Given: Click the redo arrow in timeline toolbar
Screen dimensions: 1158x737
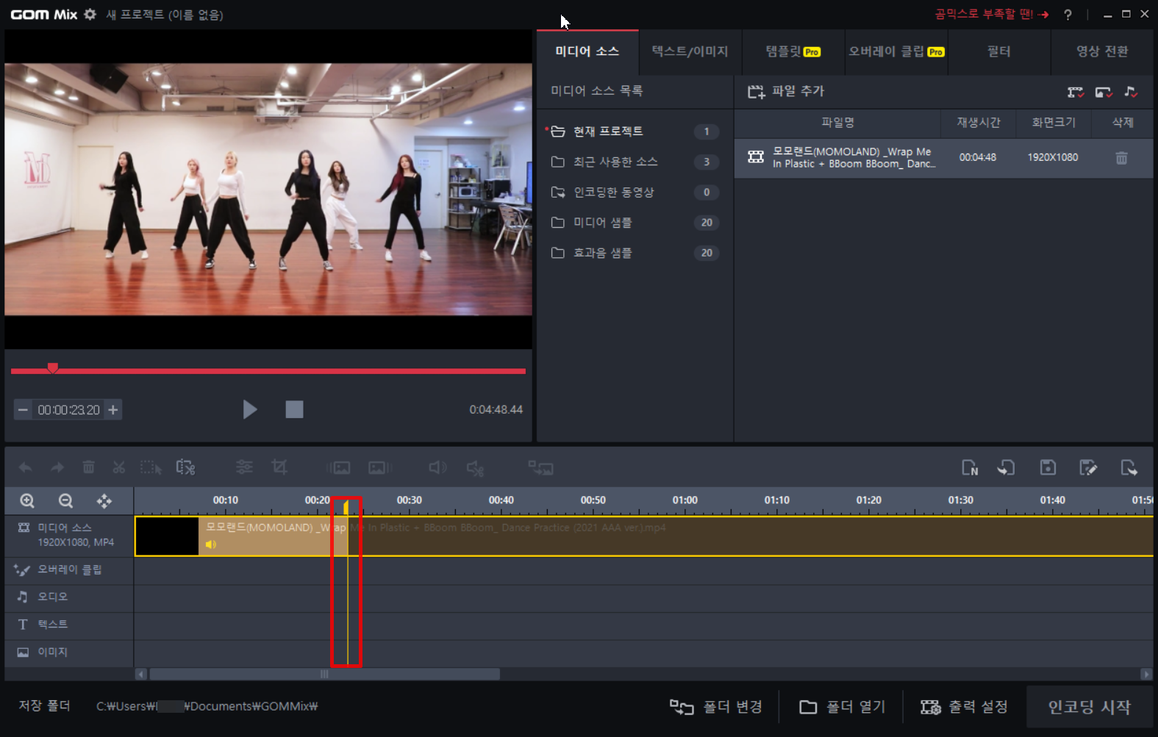Looking at the screenshot, I should (57, 467).
